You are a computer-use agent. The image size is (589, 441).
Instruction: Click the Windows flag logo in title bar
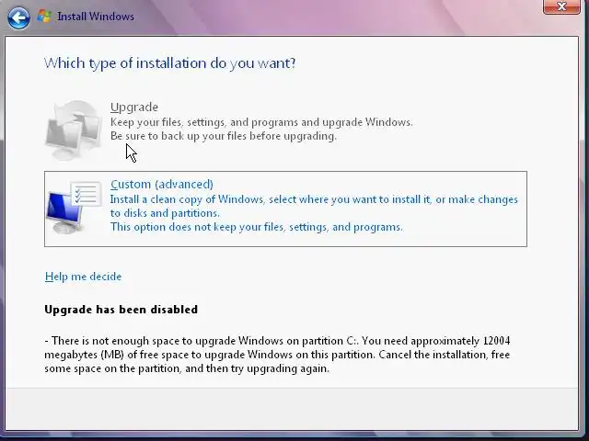[x=44, y=17]
